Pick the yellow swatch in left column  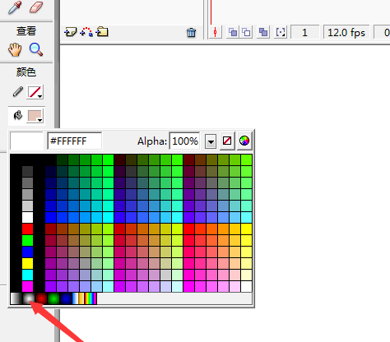(27, 263)
